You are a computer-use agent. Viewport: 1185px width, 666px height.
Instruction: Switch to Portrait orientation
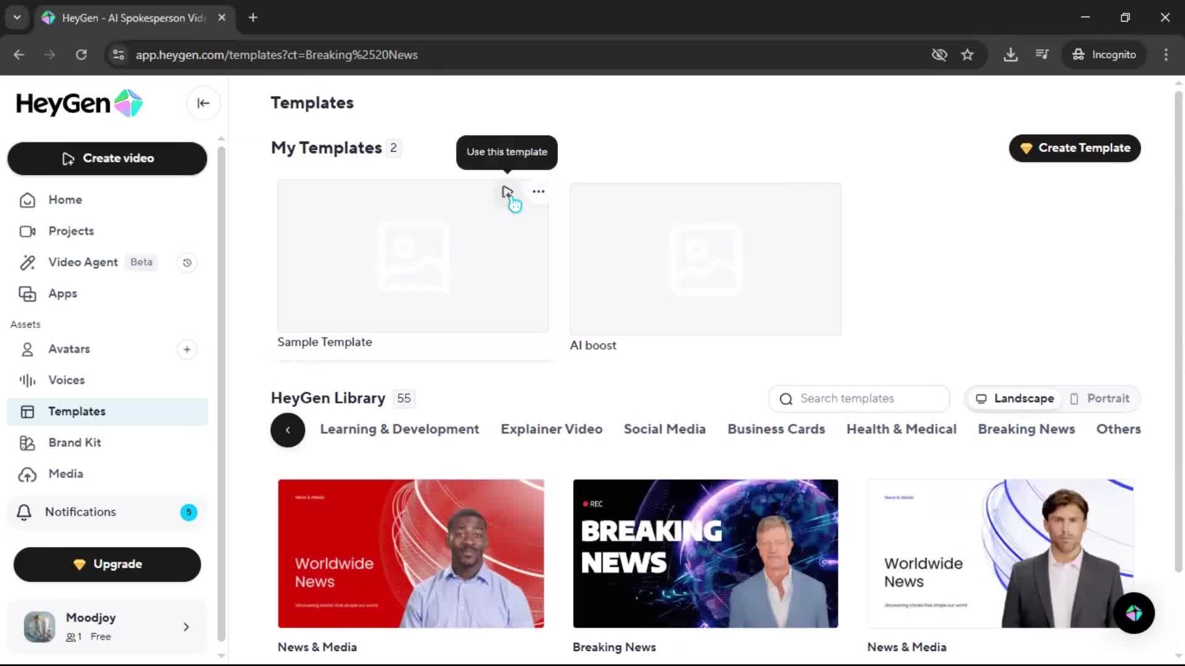coord(1100,398)
